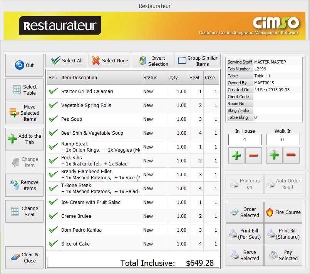310x274 pixels.
Task: Click the Status column header
Action: pyautogui.click(x=156, y=78)
